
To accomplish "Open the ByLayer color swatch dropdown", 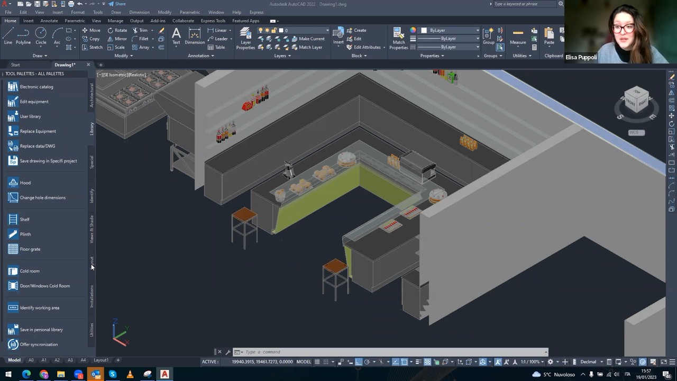I will coord(450,30).
